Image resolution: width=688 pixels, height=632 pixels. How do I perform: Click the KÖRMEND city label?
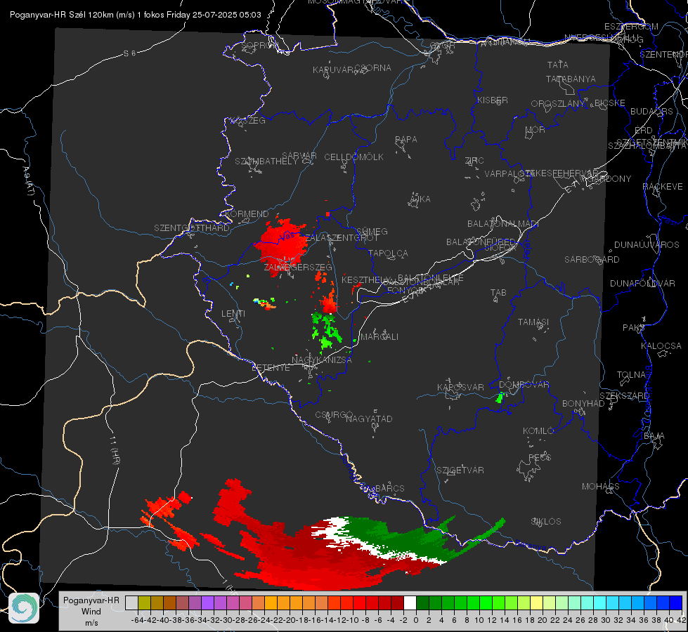(x=247, y=214)
